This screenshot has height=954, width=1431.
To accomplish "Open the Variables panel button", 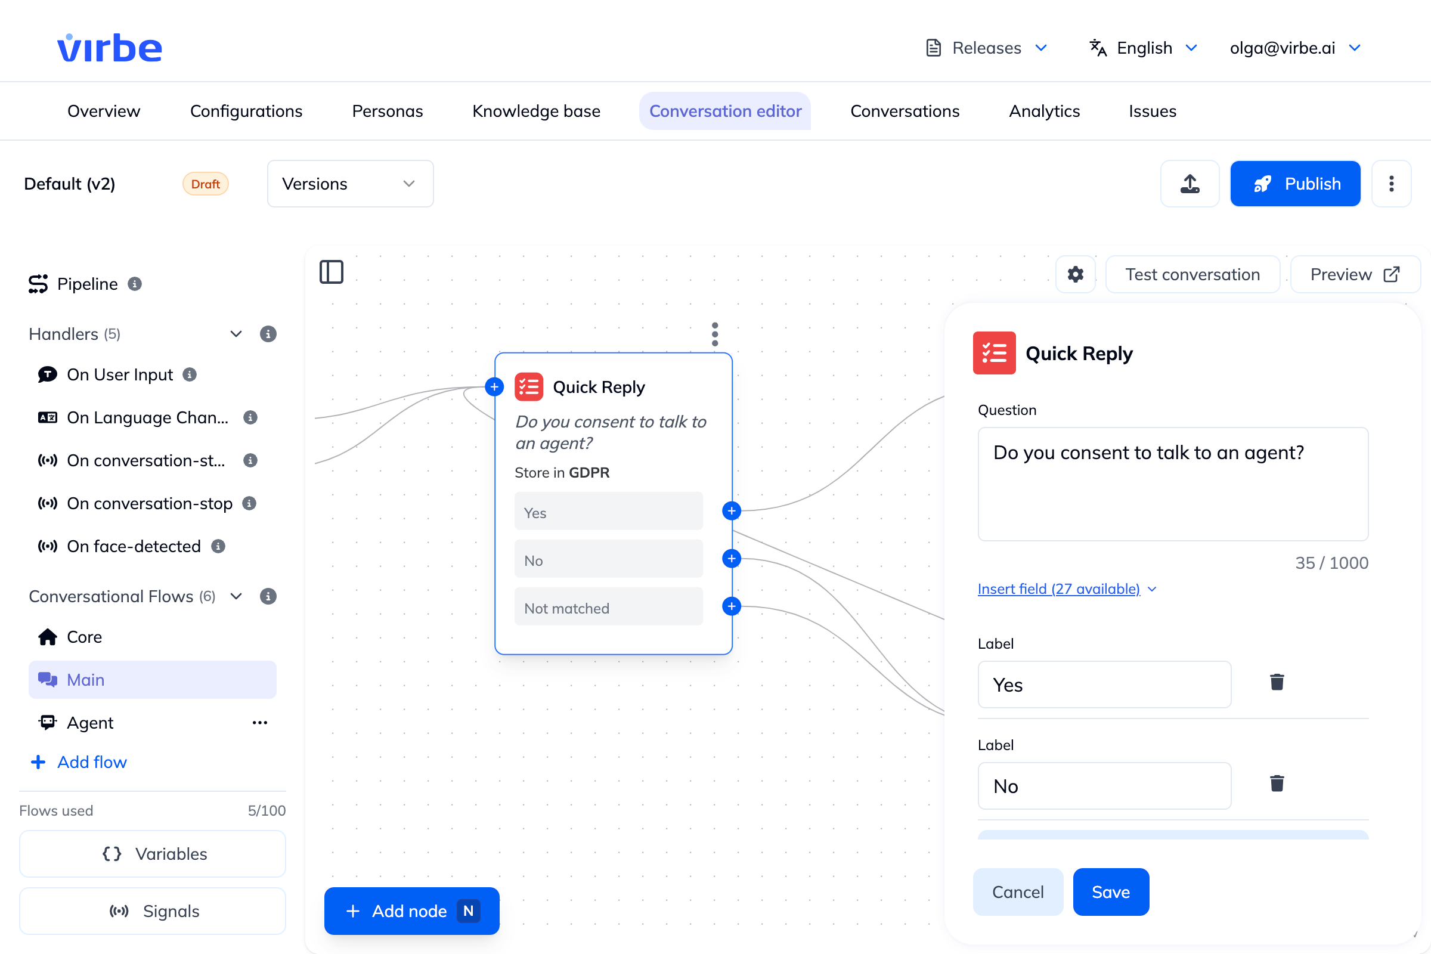I will pos(152,854).
